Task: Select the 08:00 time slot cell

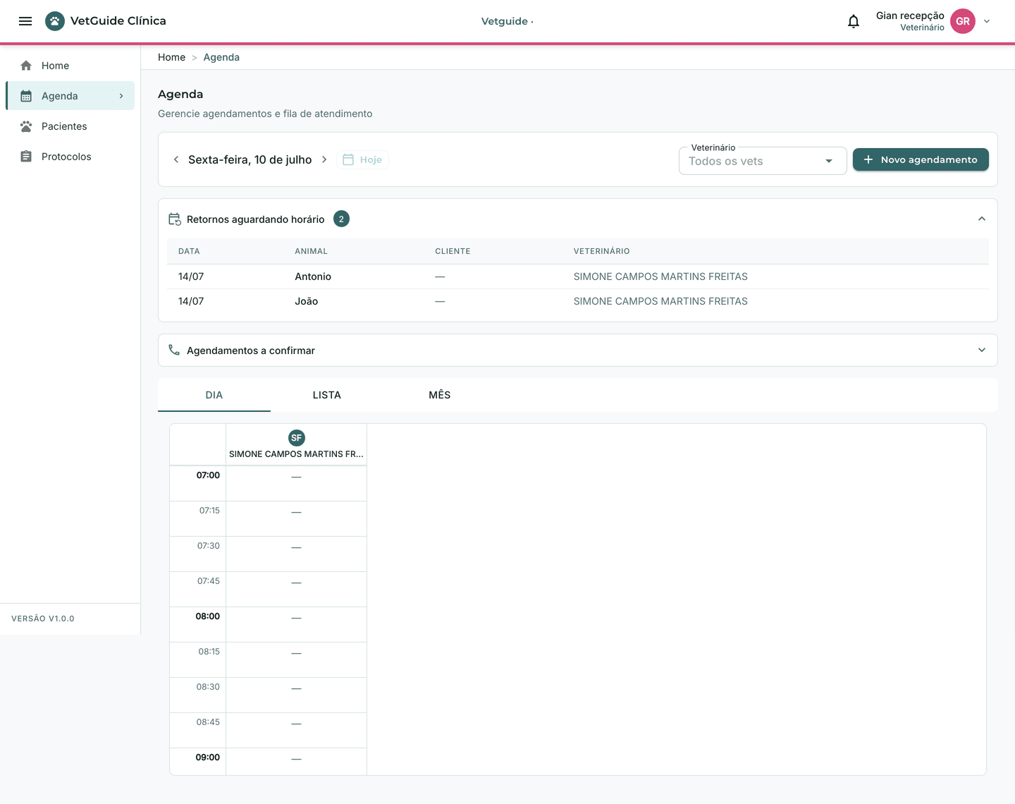Action: [296, 624]
